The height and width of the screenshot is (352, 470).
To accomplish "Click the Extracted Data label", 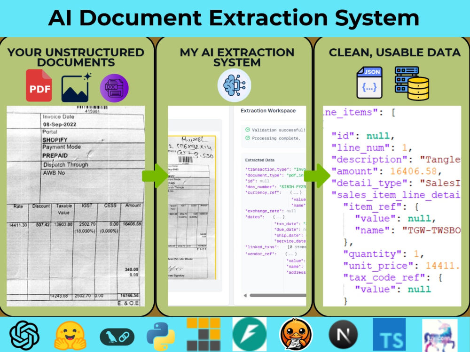I will point(259,160).
